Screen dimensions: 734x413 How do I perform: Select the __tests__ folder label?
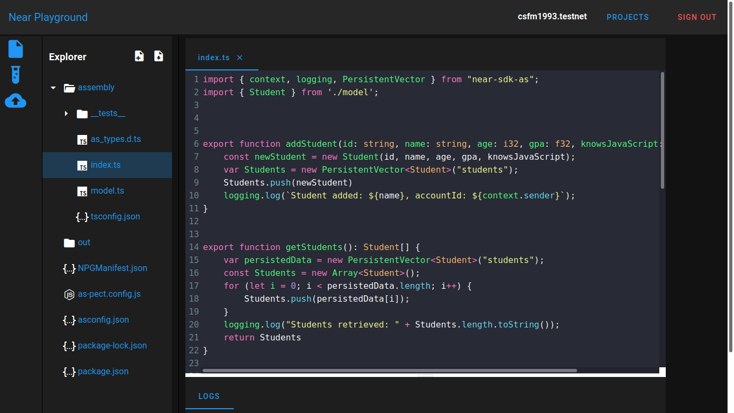pos(108,113)
